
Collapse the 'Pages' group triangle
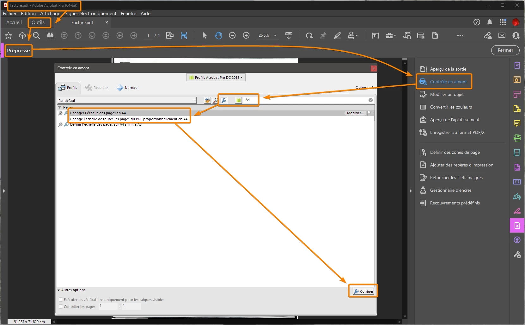pos(60,107)
